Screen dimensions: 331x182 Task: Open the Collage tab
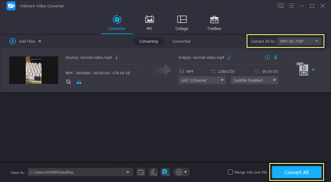[182, 23]
